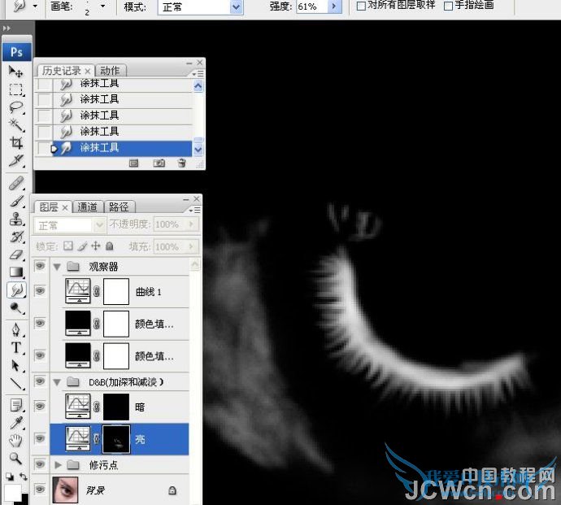
Task: Open the mode dropdown in options bar
Action: (236, 7)
